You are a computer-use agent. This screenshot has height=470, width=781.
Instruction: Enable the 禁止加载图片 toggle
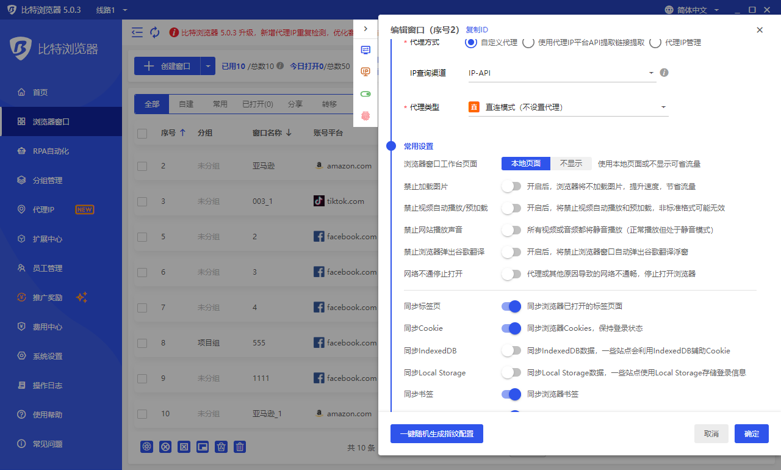pyautogui.click(x=511, y=186)
